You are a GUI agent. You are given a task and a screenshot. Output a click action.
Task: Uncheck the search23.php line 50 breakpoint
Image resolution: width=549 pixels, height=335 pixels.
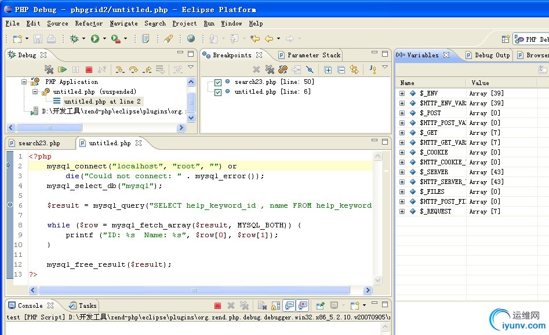pos(218,82)
